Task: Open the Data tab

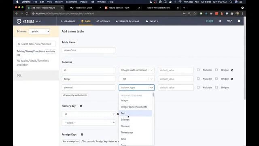Action: [86, 21]
